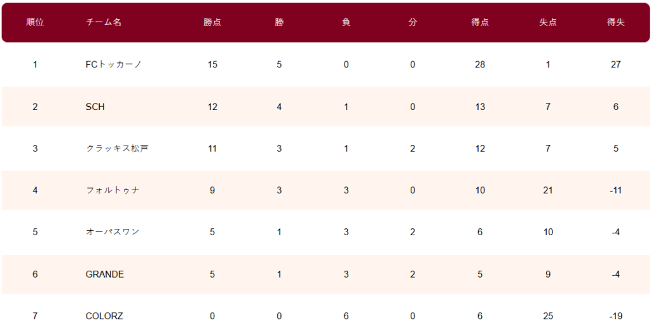Click フォルトゥナ's -11 goal difference
Viewport: 651px width, 335px height.
(615, 191)
